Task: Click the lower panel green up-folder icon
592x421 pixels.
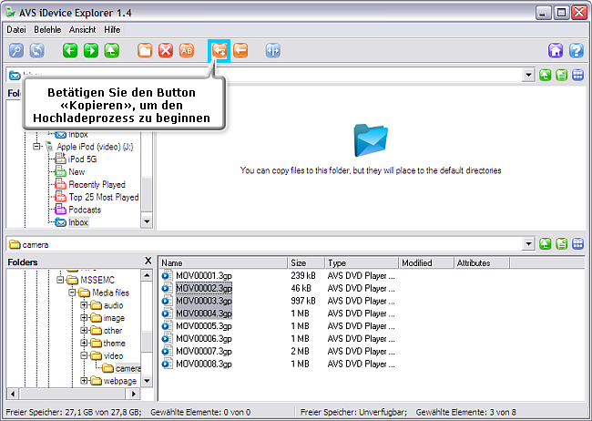Action: pyautogui.click(x=546, y=244)
